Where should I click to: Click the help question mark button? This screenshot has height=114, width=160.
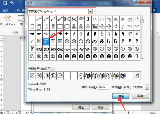click(x=137, y=2)
